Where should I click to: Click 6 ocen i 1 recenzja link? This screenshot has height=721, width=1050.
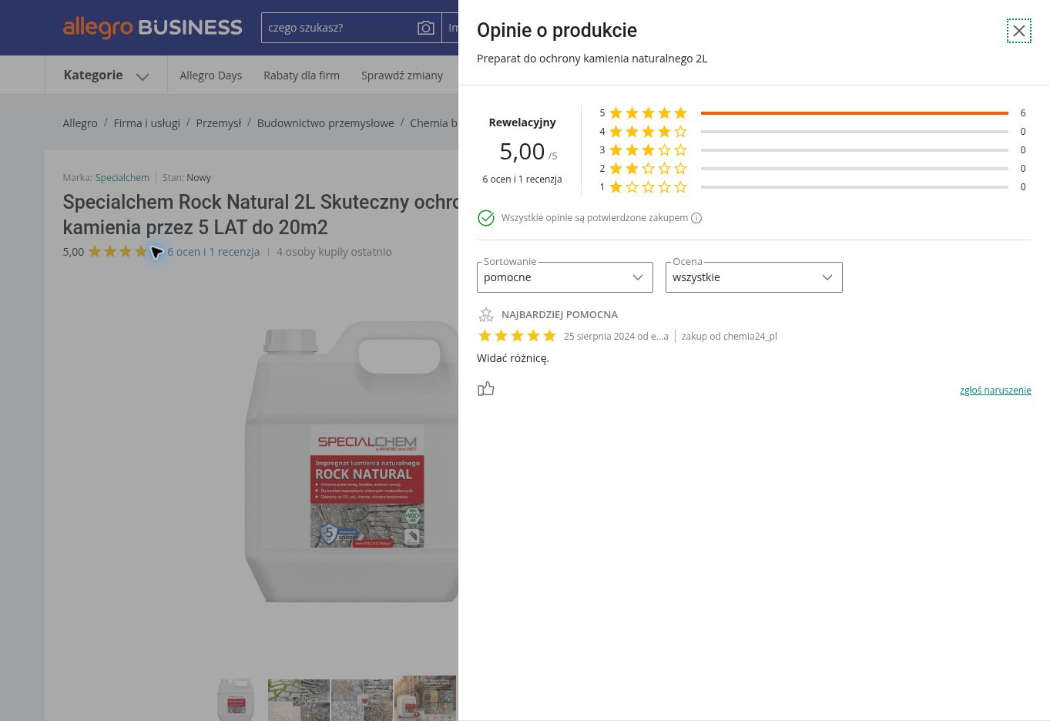tap(213, 252)
